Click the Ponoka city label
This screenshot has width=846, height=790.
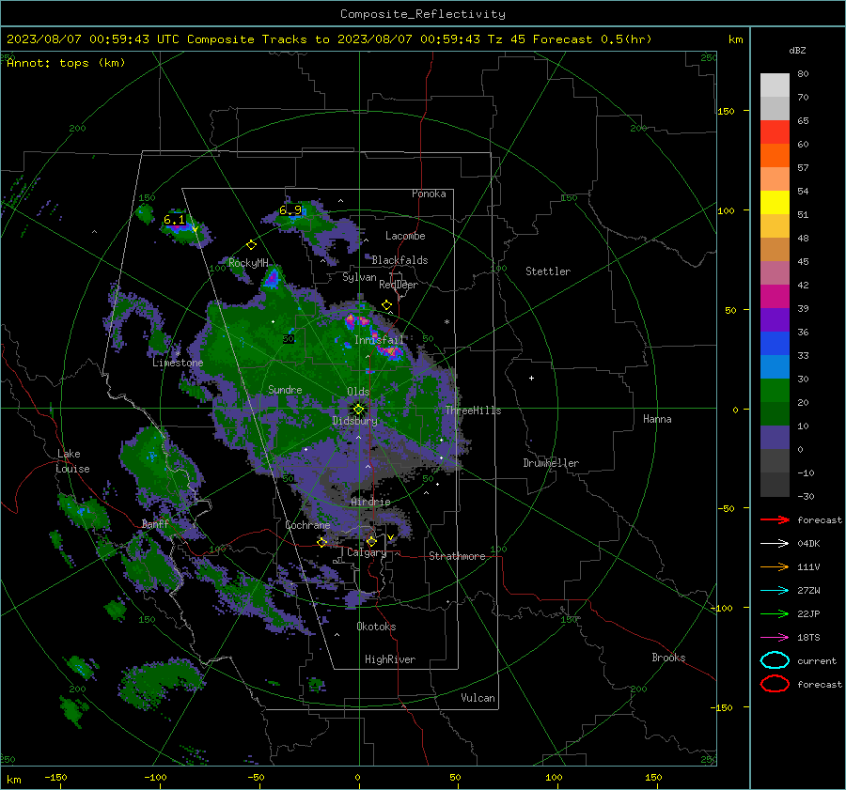[x=429, y=194]
